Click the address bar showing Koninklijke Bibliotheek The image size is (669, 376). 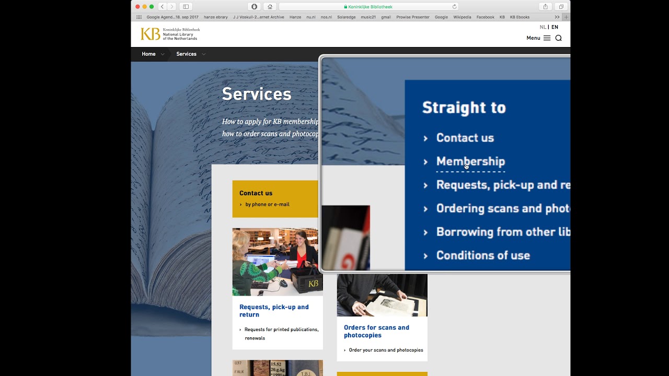coord(368,7)
